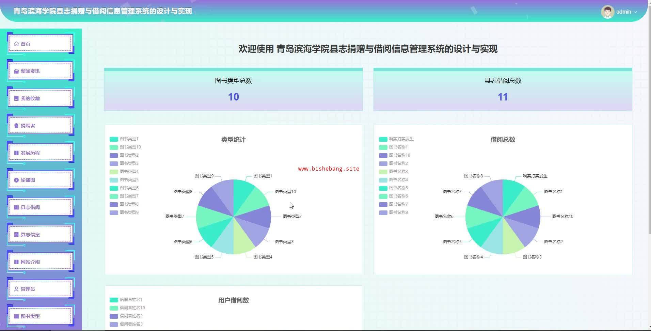Click the person icon beside 管理员
This screenshot has width=651, height=331.
click(16, 289)
